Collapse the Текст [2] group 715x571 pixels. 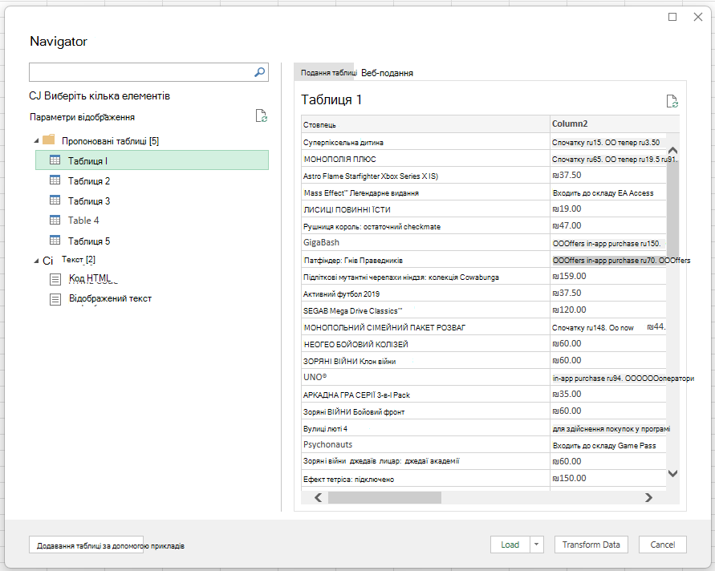pos(36,261)
